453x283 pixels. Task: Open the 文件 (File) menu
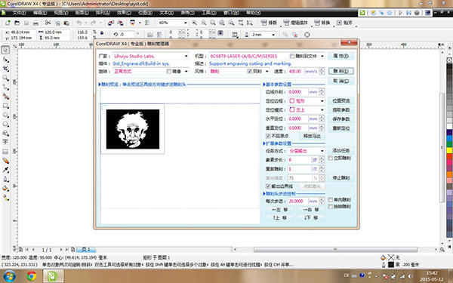(19, 13)
